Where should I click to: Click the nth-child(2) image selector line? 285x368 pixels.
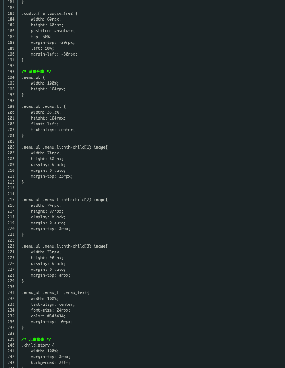click(64, 200)
